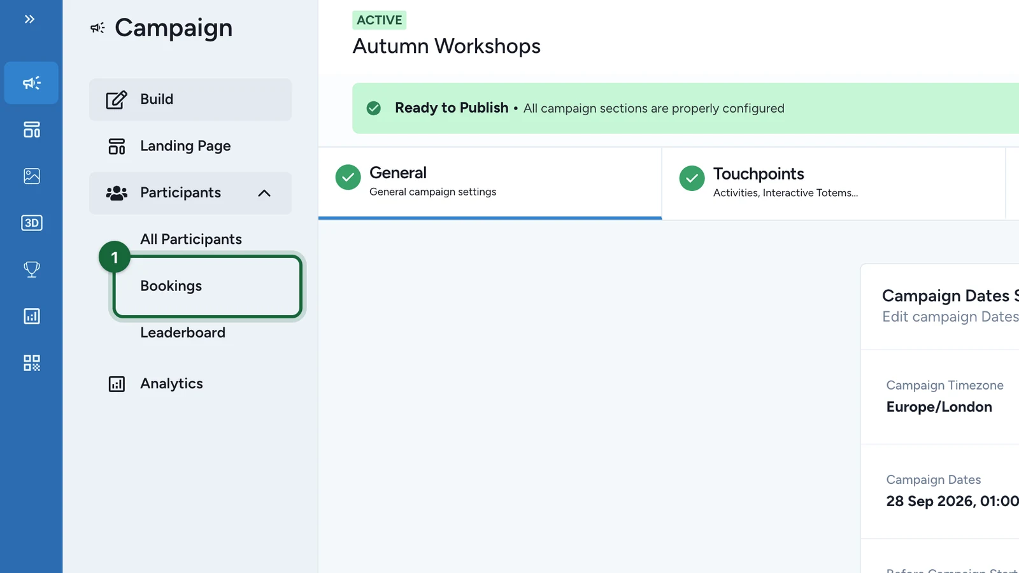Screen dimensions: 1019x573
Task: Go to the Analytics section
Action: 190,384
